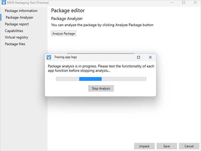Click the 'Tracing app logs' dialog title
The image size is (201, 151).
[x=65, y=57]
